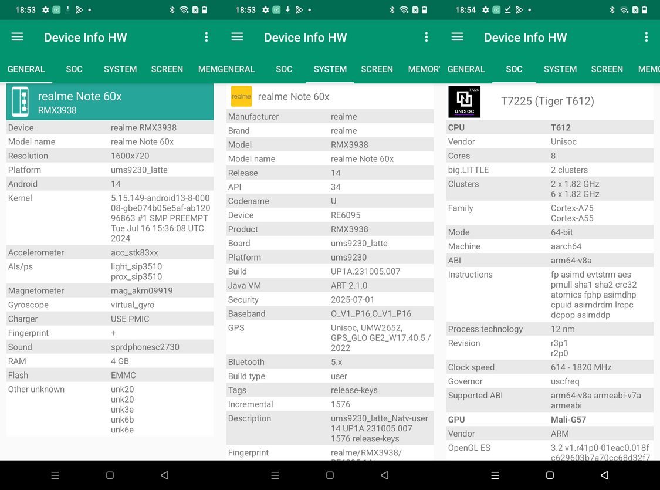Tap the yellow realme brand logo
Image resolution: width=660 pixels, height=490 pixels.
coord(241,96)
